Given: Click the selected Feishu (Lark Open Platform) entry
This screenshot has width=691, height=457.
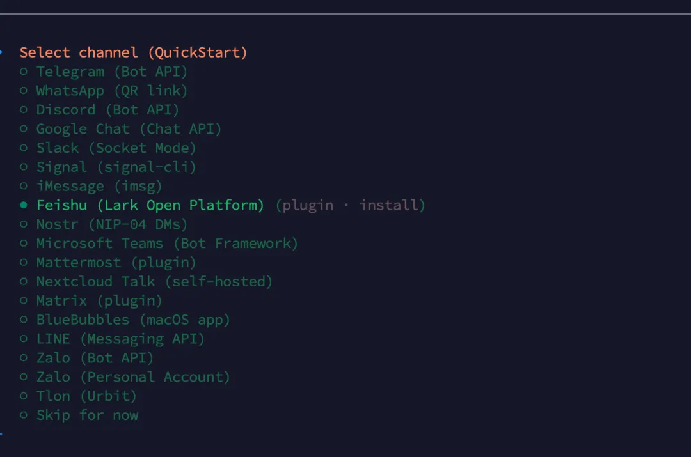Looking at the screenshot, I should pos(150,205).
